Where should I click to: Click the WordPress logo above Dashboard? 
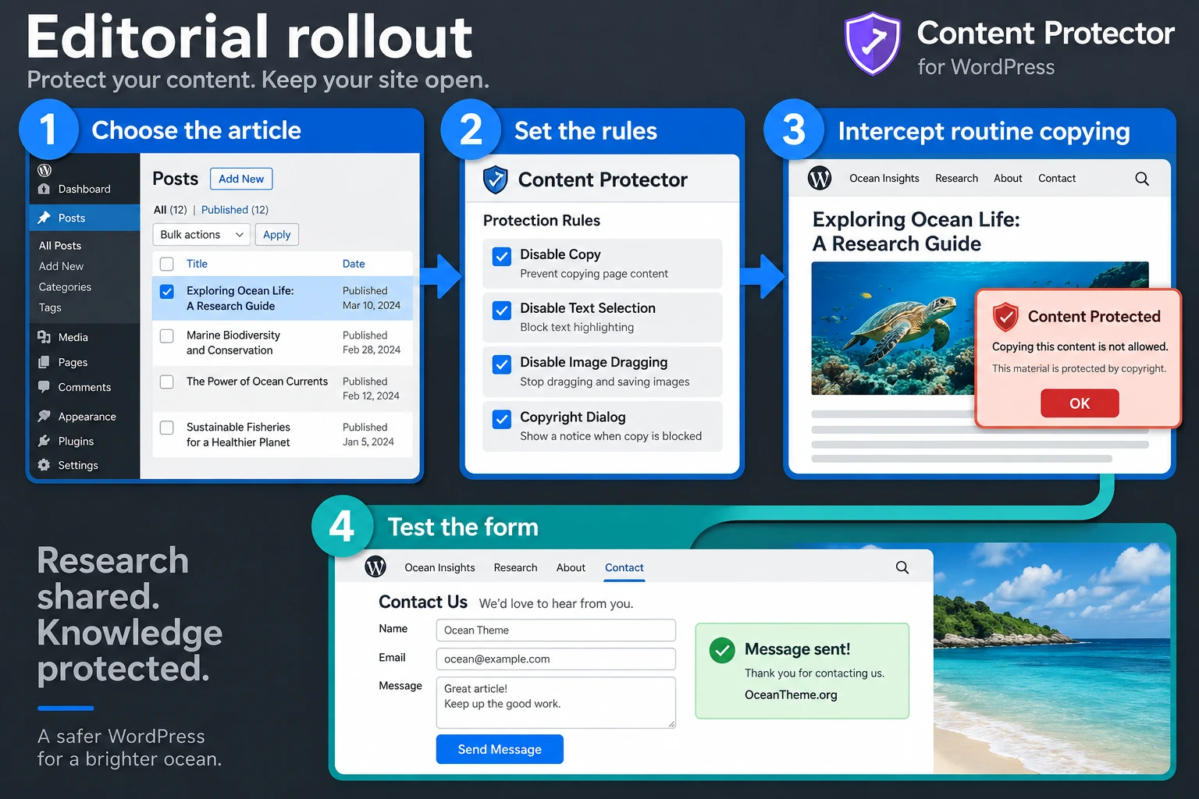click(x=44, y=170)
